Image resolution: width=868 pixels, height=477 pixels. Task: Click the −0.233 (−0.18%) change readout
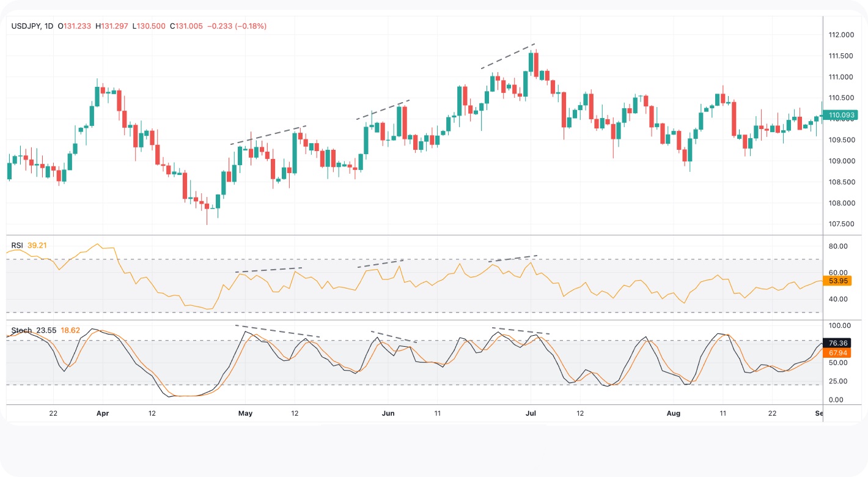click(237, 26)
